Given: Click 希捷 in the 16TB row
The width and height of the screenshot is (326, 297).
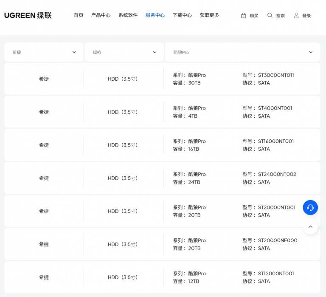Looking at the screenshot, I should (x=44, y=145).
